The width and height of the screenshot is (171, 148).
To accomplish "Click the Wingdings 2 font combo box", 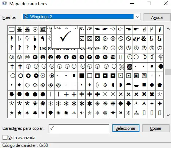I will pyautogui.click(x=81, y=17).
